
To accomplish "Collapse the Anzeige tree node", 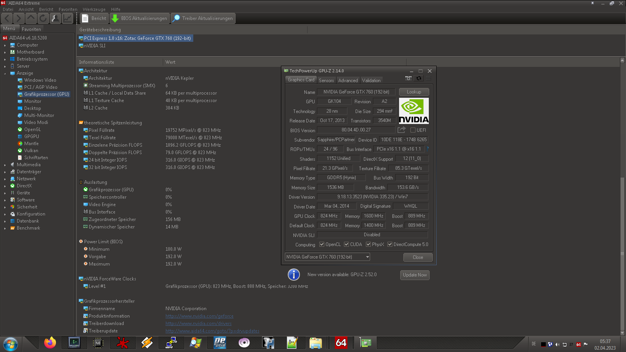I will pyautogui.click(x=5, y=73).
